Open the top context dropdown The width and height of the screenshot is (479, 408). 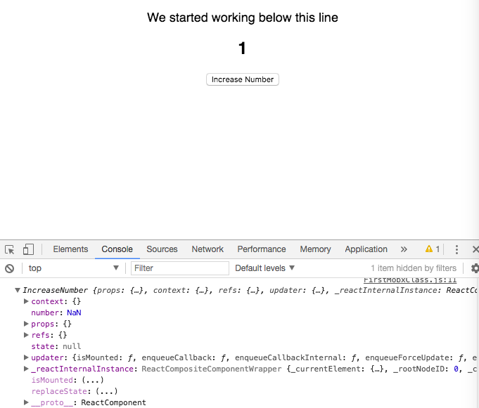tap(73, 268)
